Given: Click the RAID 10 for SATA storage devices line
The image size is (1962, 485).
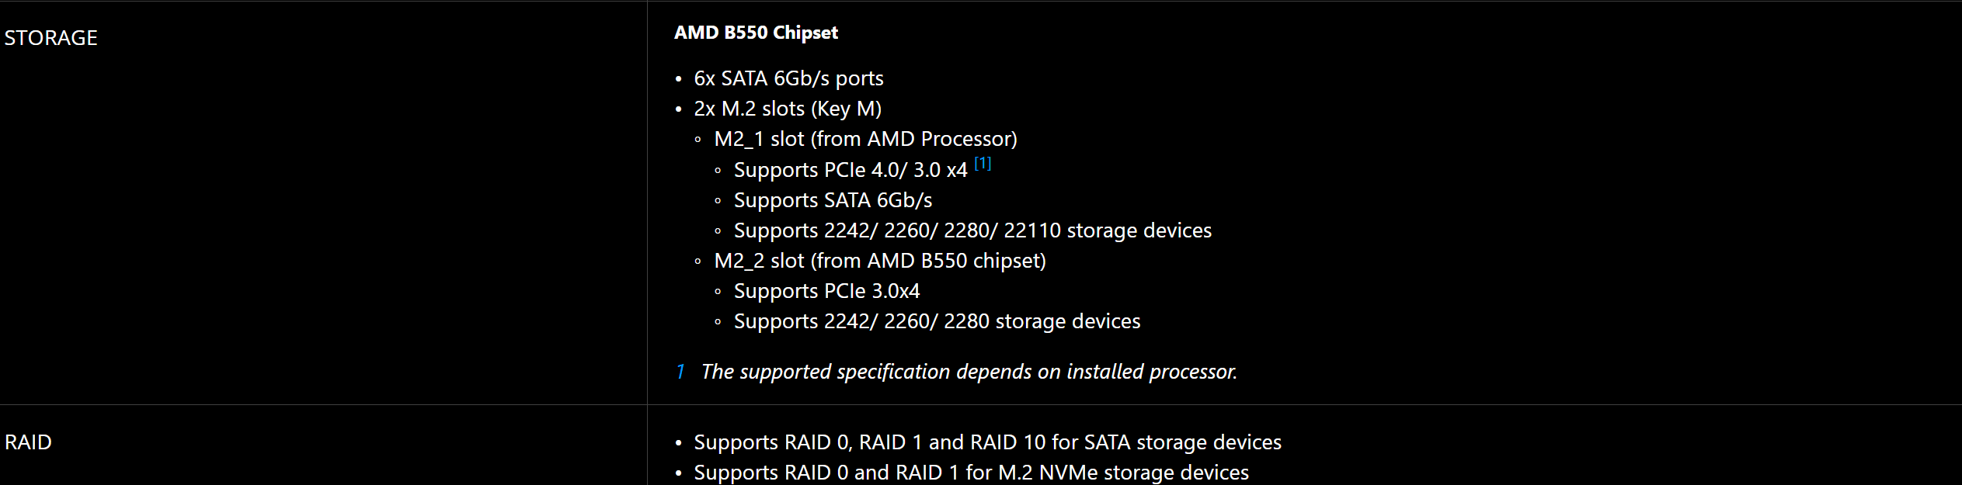Looking at the screenshot, I should pos(987,442).
